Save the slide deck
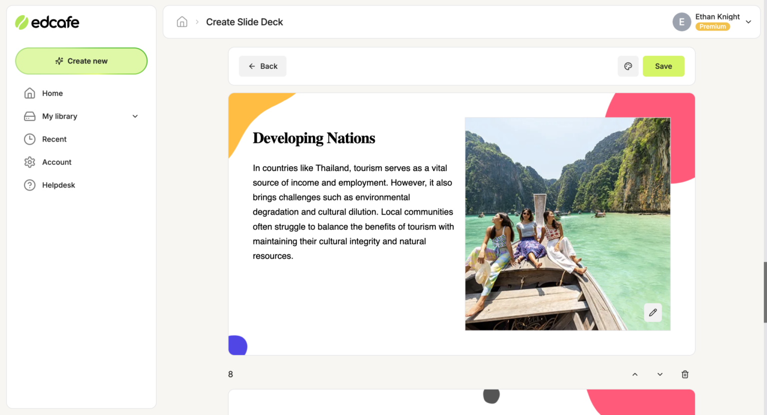The height and width of the screenshot is (415, 767). click(663, 66)
